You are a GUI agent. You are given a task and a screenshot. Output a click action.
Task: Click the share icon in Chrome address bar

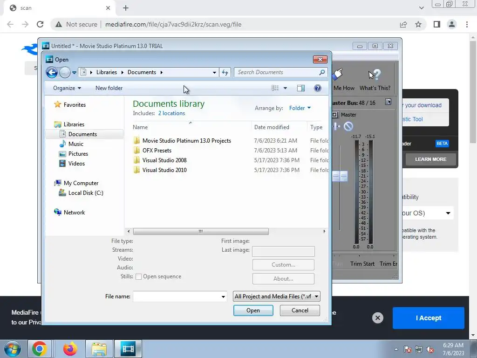coord(403,24)
